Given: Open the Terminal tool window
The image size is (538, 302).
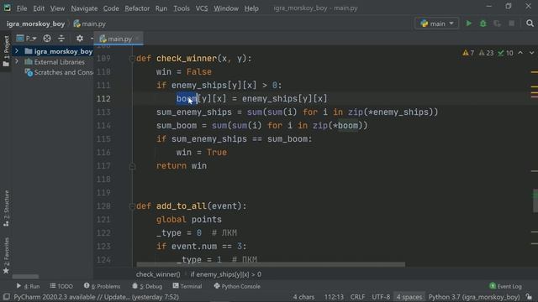Looking at the screenshot, I should pyautogui.click(x=187, y=286).
